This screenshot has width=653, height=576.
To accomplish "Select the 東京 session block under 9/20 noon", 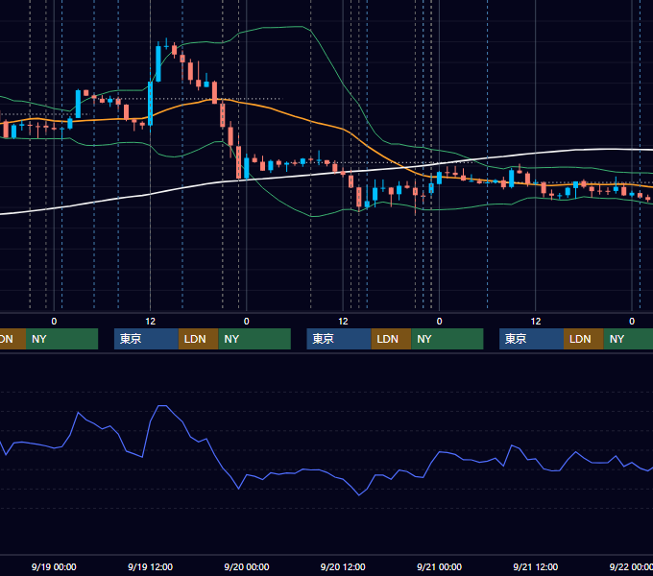I will click(339, 339).
